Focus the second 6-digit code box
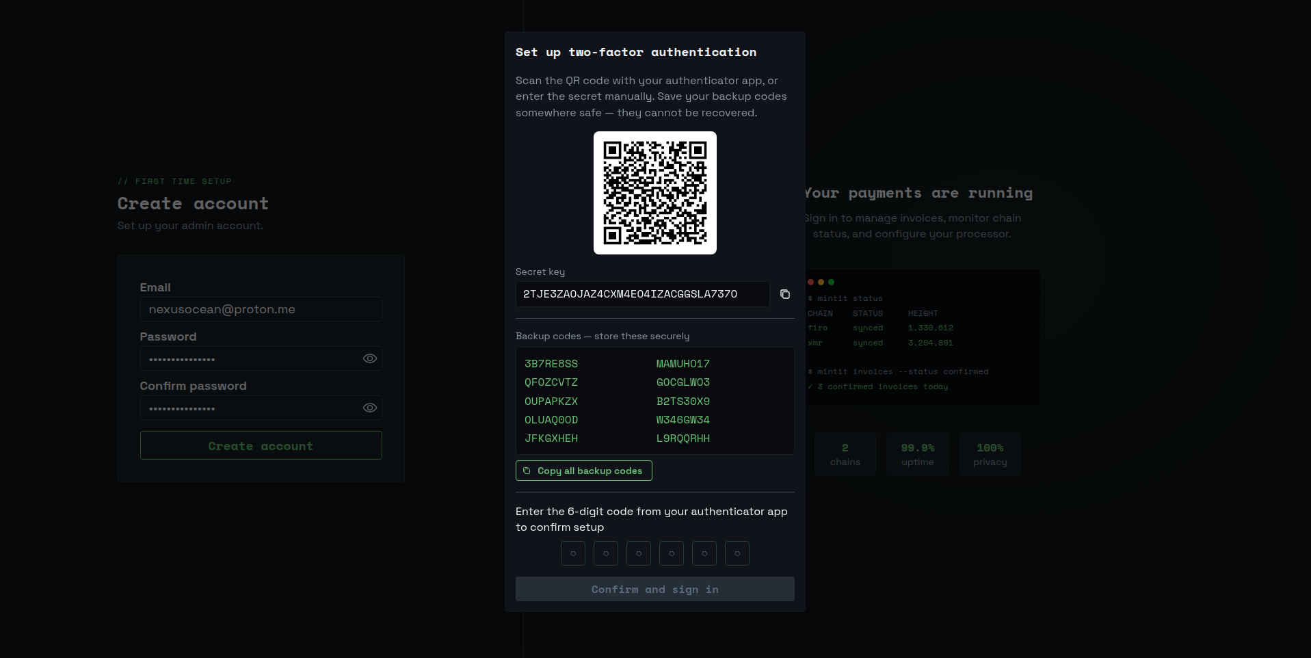This screenshot has width=1311, height=658. [606, 553]
